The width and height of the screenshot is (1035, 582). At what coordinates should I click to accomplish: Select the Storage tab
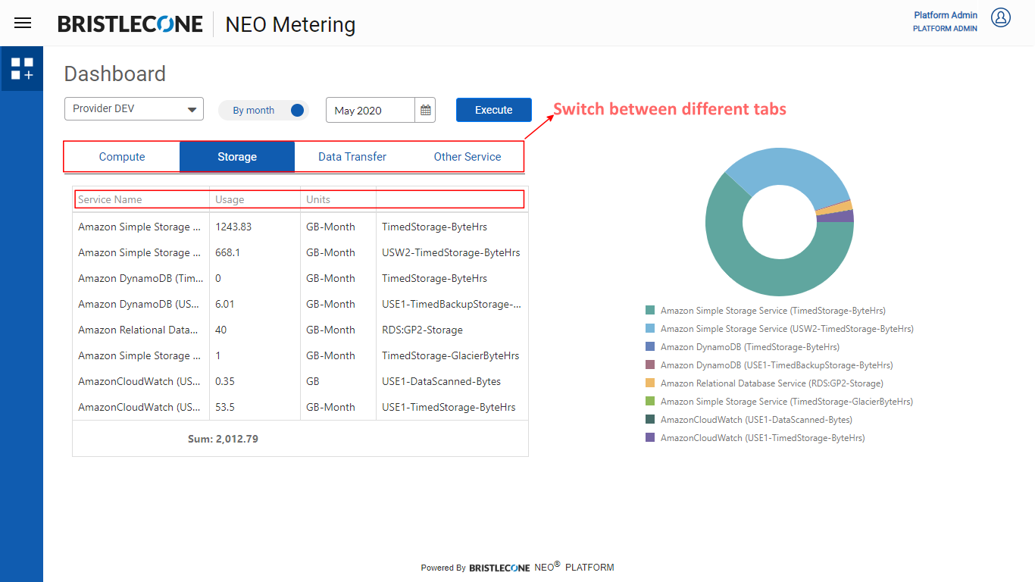click(237, 157)
